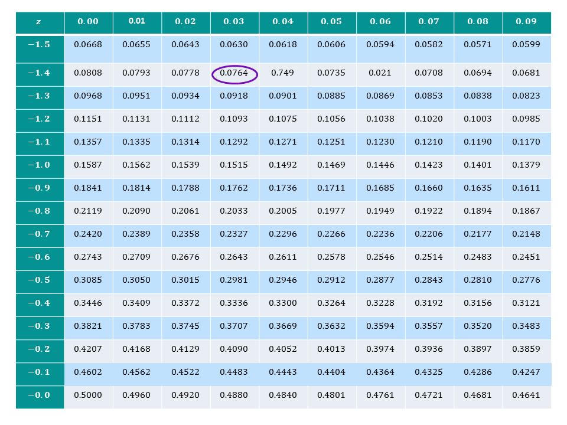The width and height of the screenshot is (567, 425).
Task: Click the circled 0.0764 value
Action: [x=234, y=73]
